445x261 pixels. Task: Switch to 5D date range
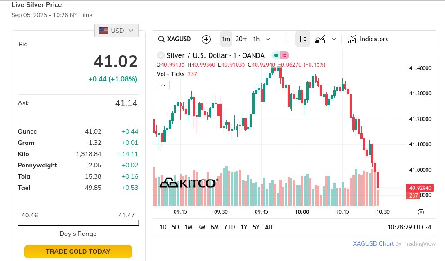coord(175,227)
